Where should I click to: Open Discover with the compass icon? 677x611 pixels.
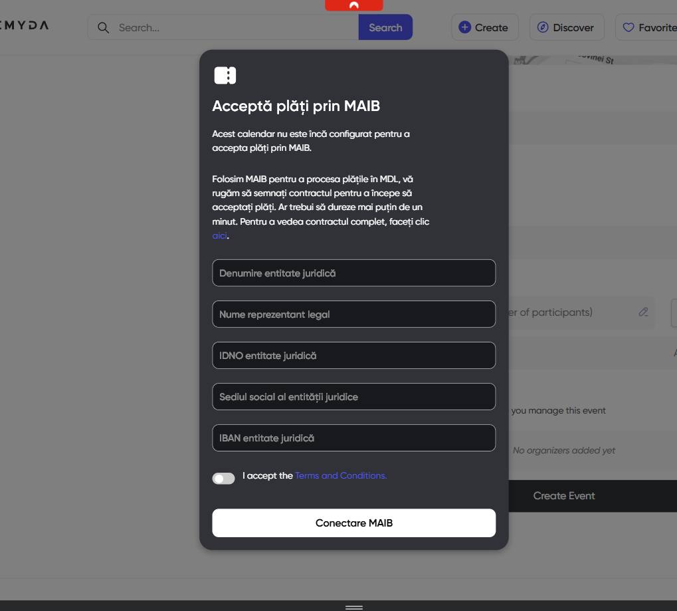click(566, 27)
